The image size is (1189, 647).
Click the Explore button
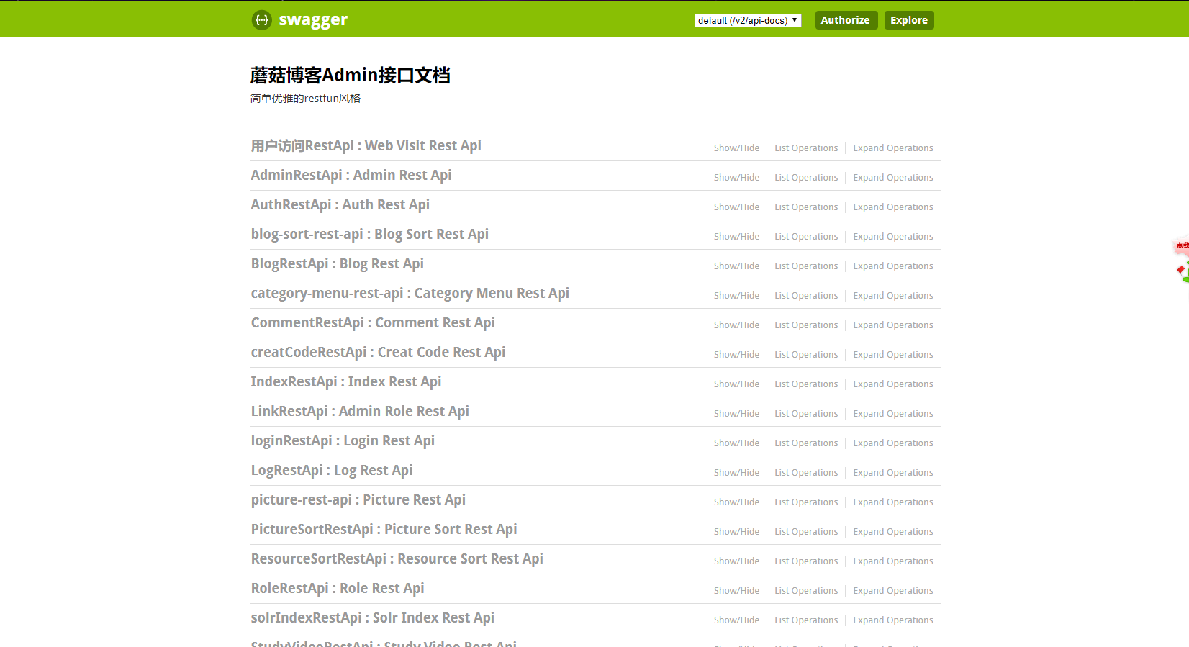[x=909, y=20]
